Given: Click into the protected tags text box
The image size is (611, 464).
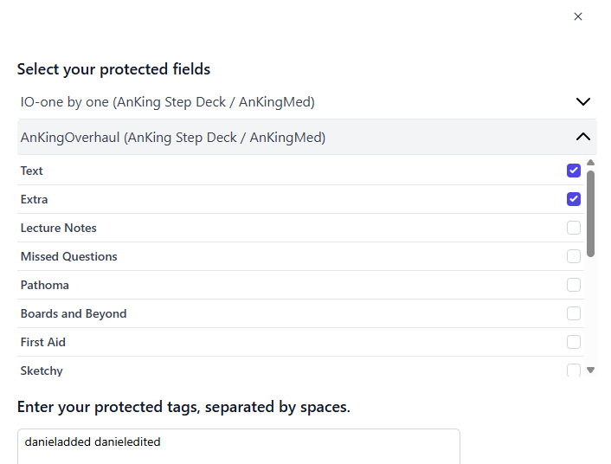Looking at the screenshot, I should click(x=238, y=447).
